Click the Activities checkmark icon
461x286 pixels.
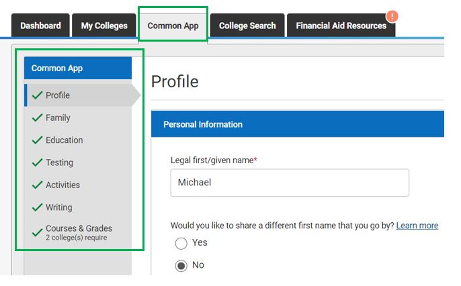click(37, 185)
